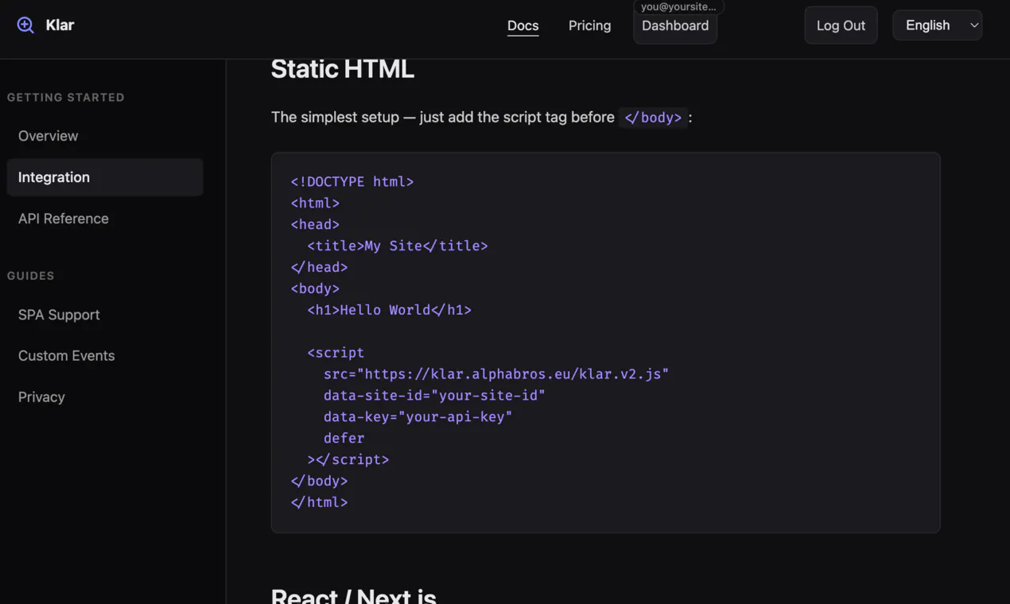The height and width of the screenshot is (604, 1010).
Task: Click the <h1>Hello World</h1> line
Action: (390, 311)
